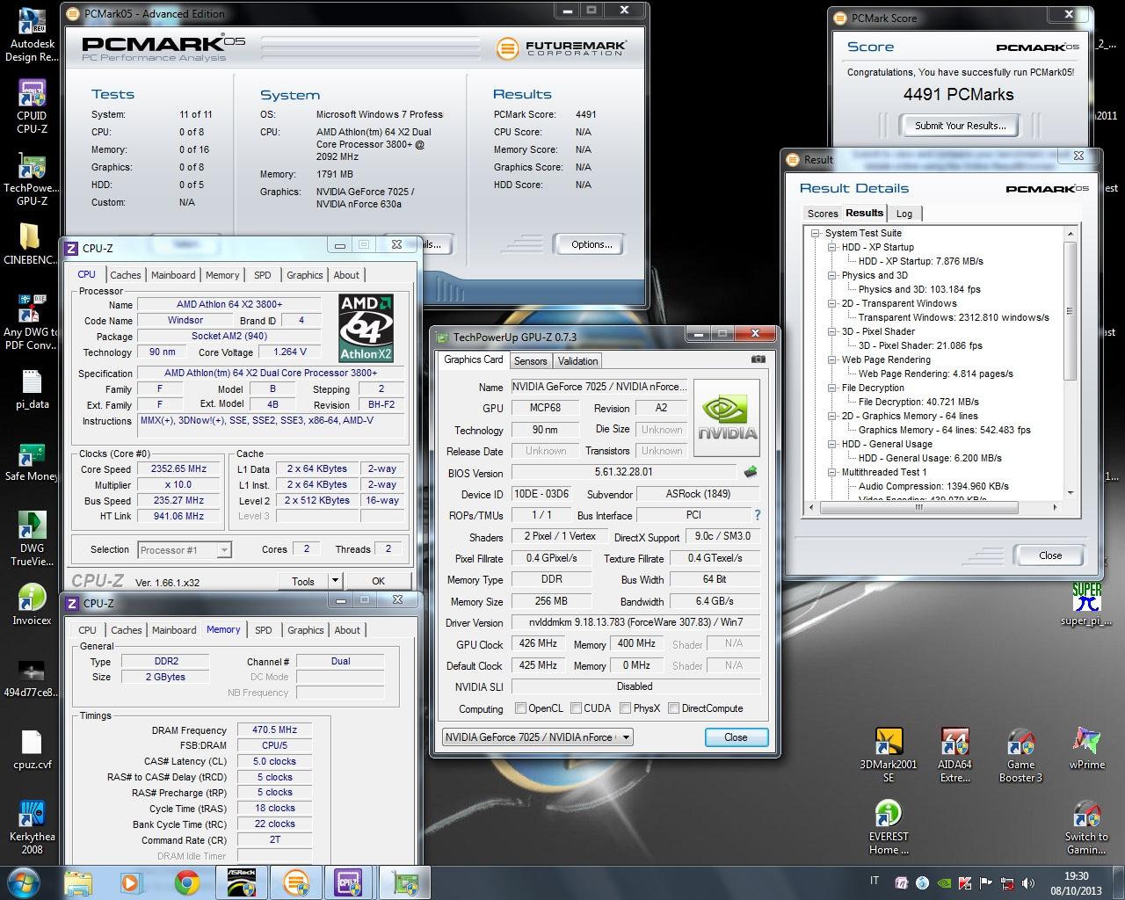Open the 3DMark2001 SE desktop shortcut

click(889, 755)
